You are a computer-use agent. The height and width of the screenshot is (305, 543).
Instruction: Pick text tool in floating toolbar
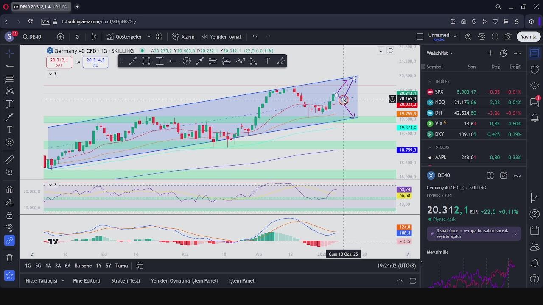[x=267, y=61]
